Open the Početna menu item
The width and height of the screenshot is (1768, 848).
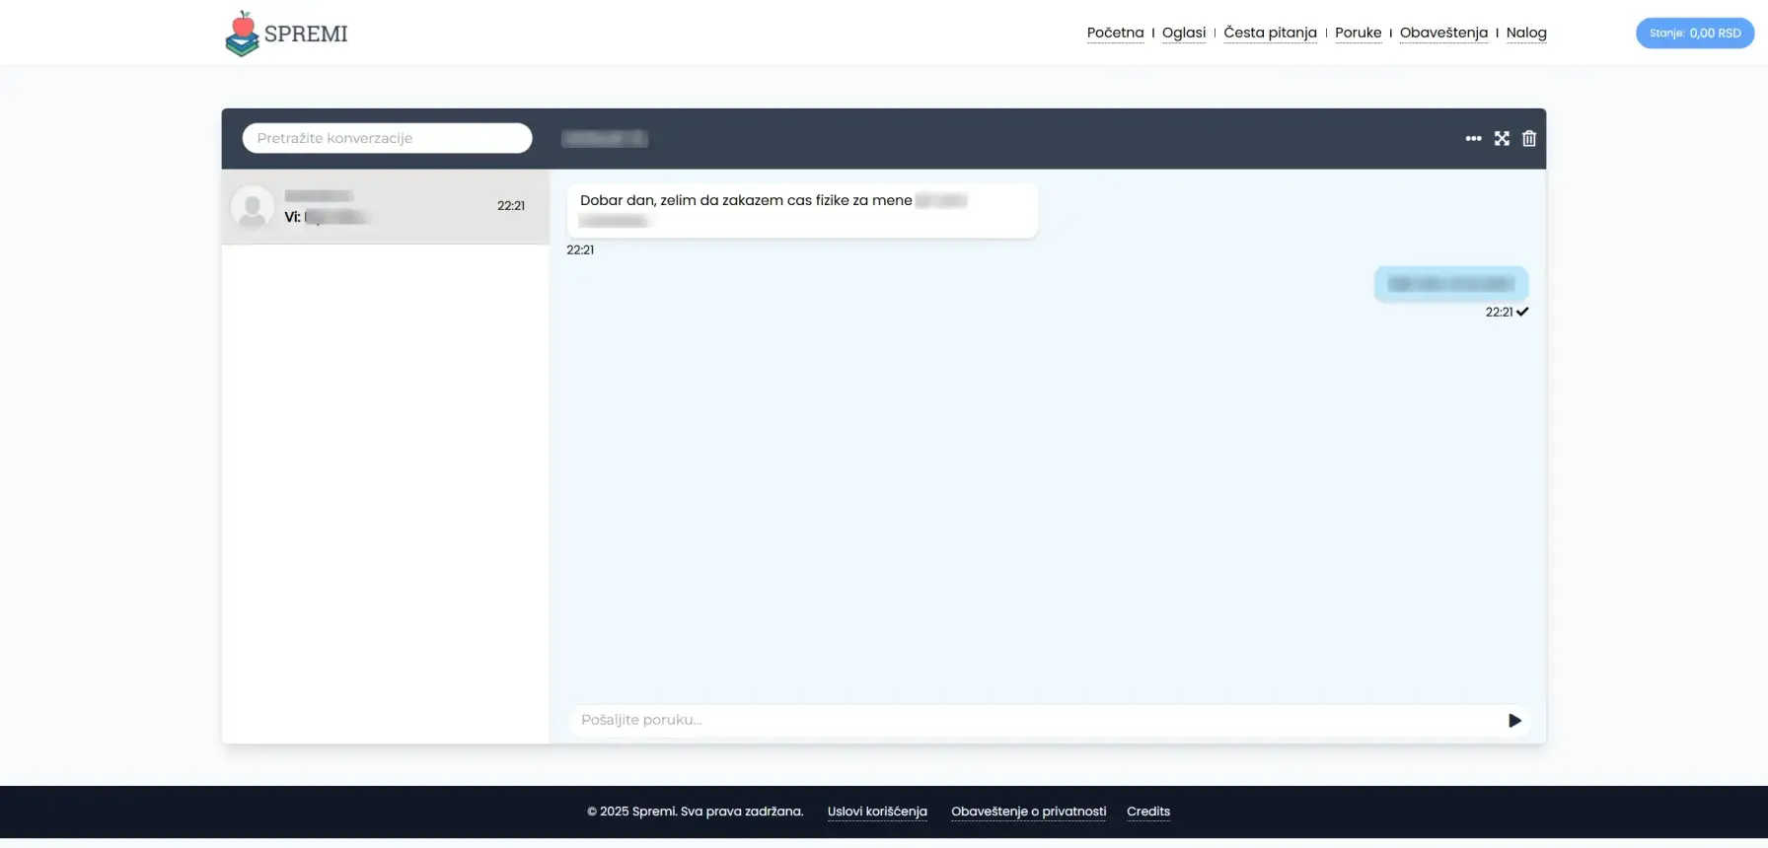point(1115,33)
